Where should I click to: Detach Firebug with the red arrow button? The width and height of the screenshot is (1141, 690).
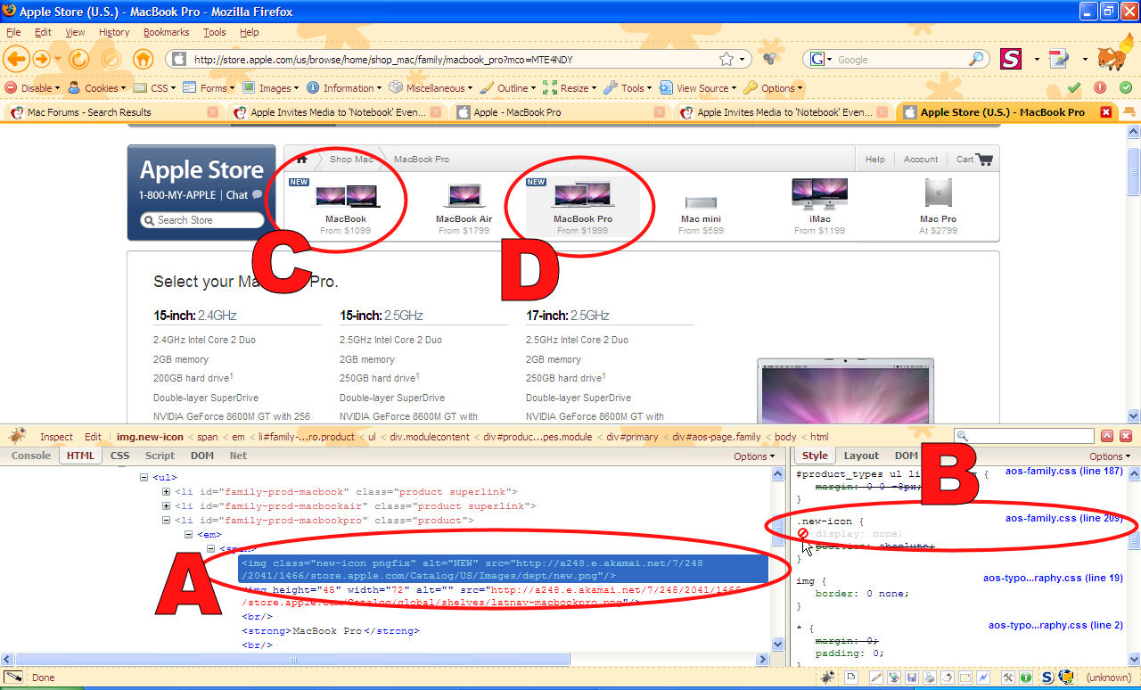click(x=1108, y=436)
